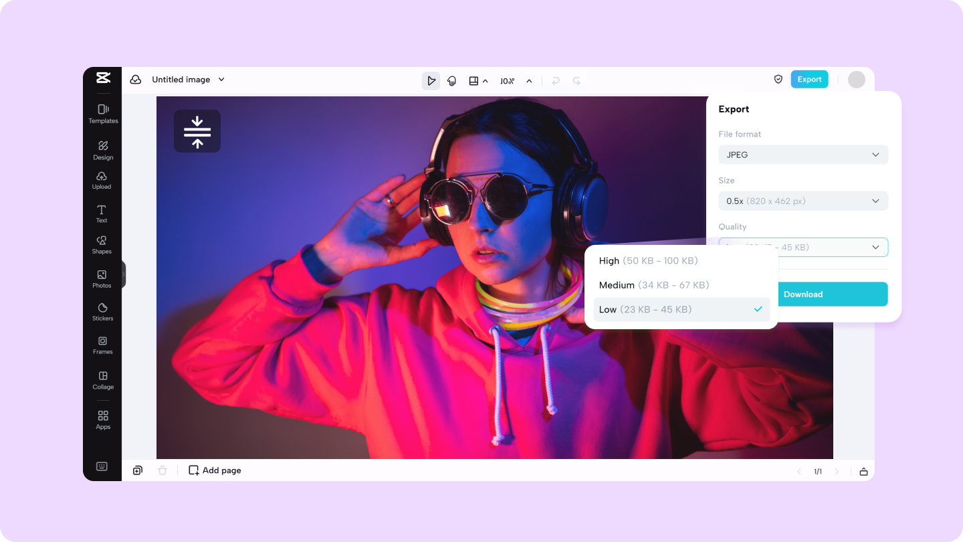Expand the zoom level chevron
Screen dimensions: 963x542
(529, 81)
